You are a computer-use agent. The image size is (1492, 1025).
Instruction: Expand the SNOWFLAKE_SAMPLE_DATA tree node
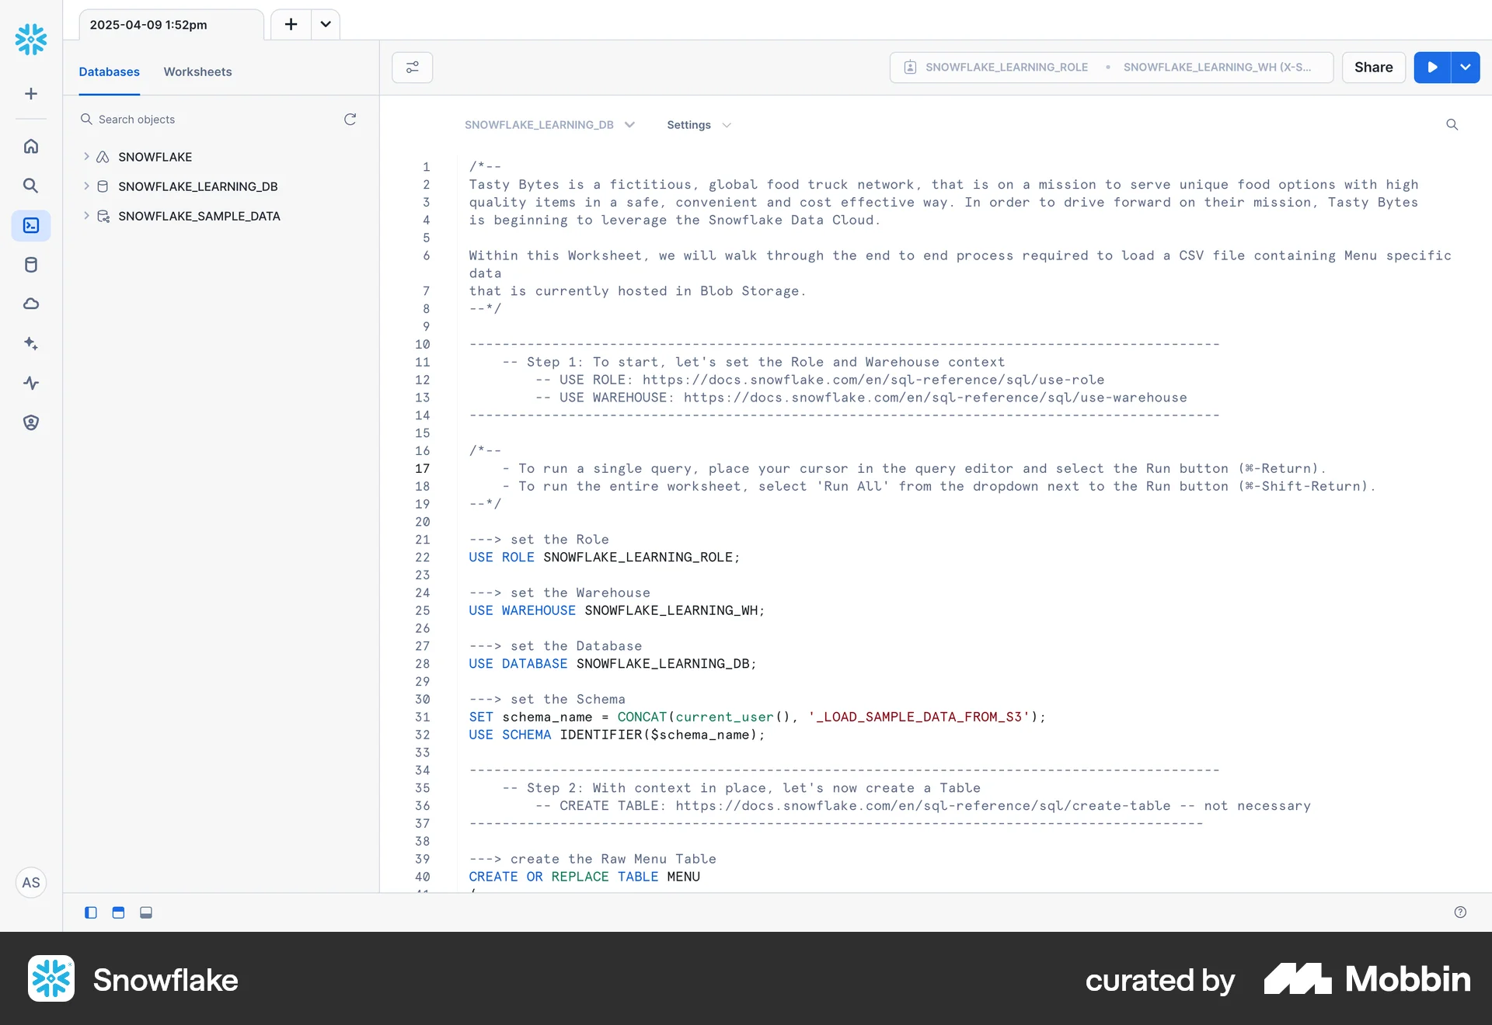pos(85,216)
